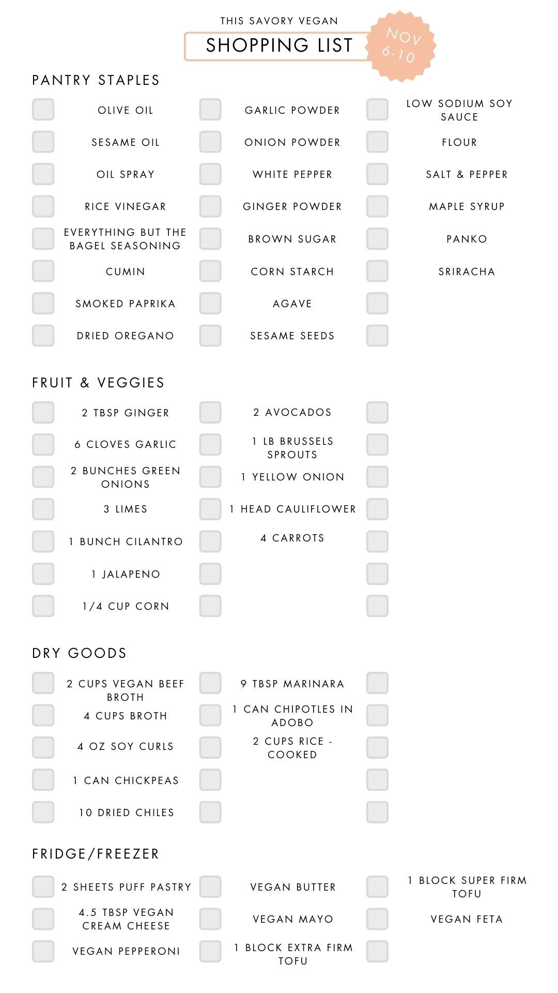This screenshot has height=993, width=558.
Task: Check off 4 Oz Soy Curls
Action: click(43, 747)
